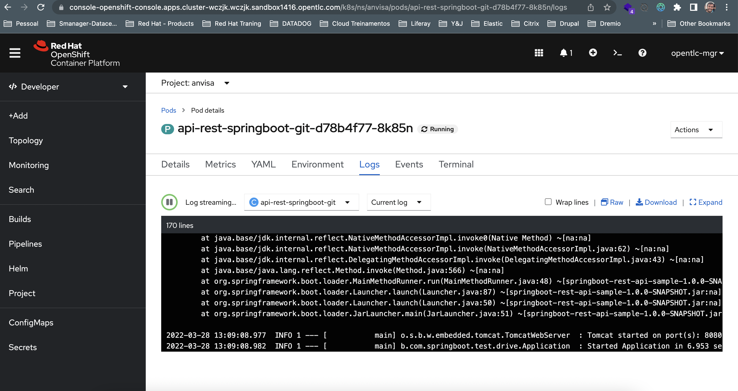738x391 pixels.
Task: Open the Current log dropdown
Action: [398, 202]
